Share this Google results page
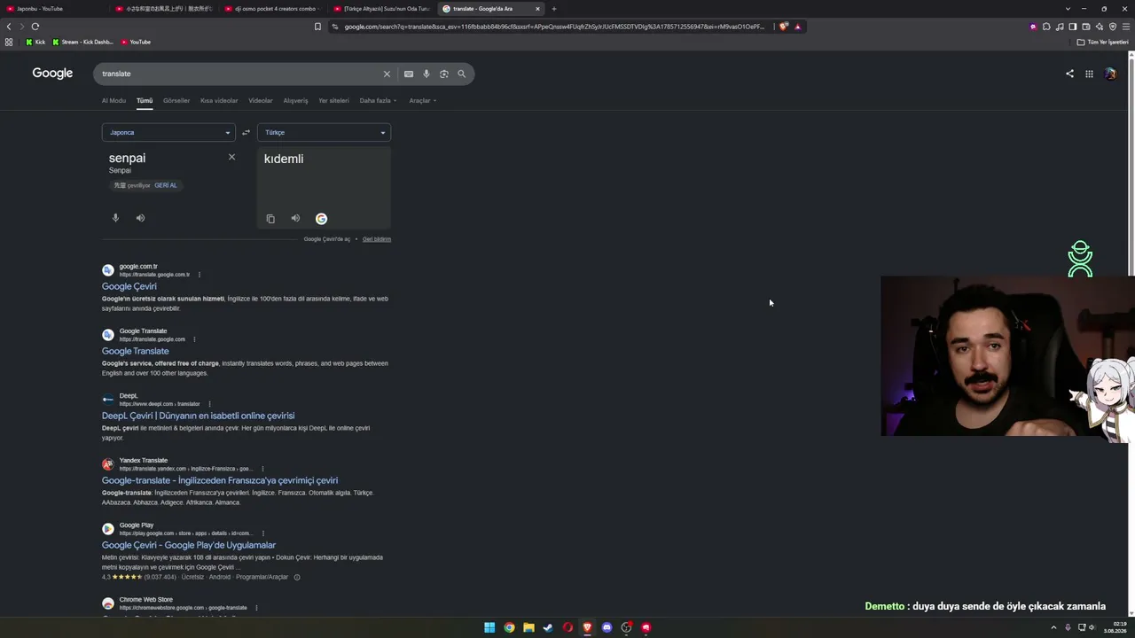Screen dimensions: 1135x638 (x=1069, y=74)
